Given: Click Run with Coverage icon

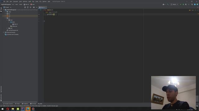Looking at the screenshot, I should [186, 4].
